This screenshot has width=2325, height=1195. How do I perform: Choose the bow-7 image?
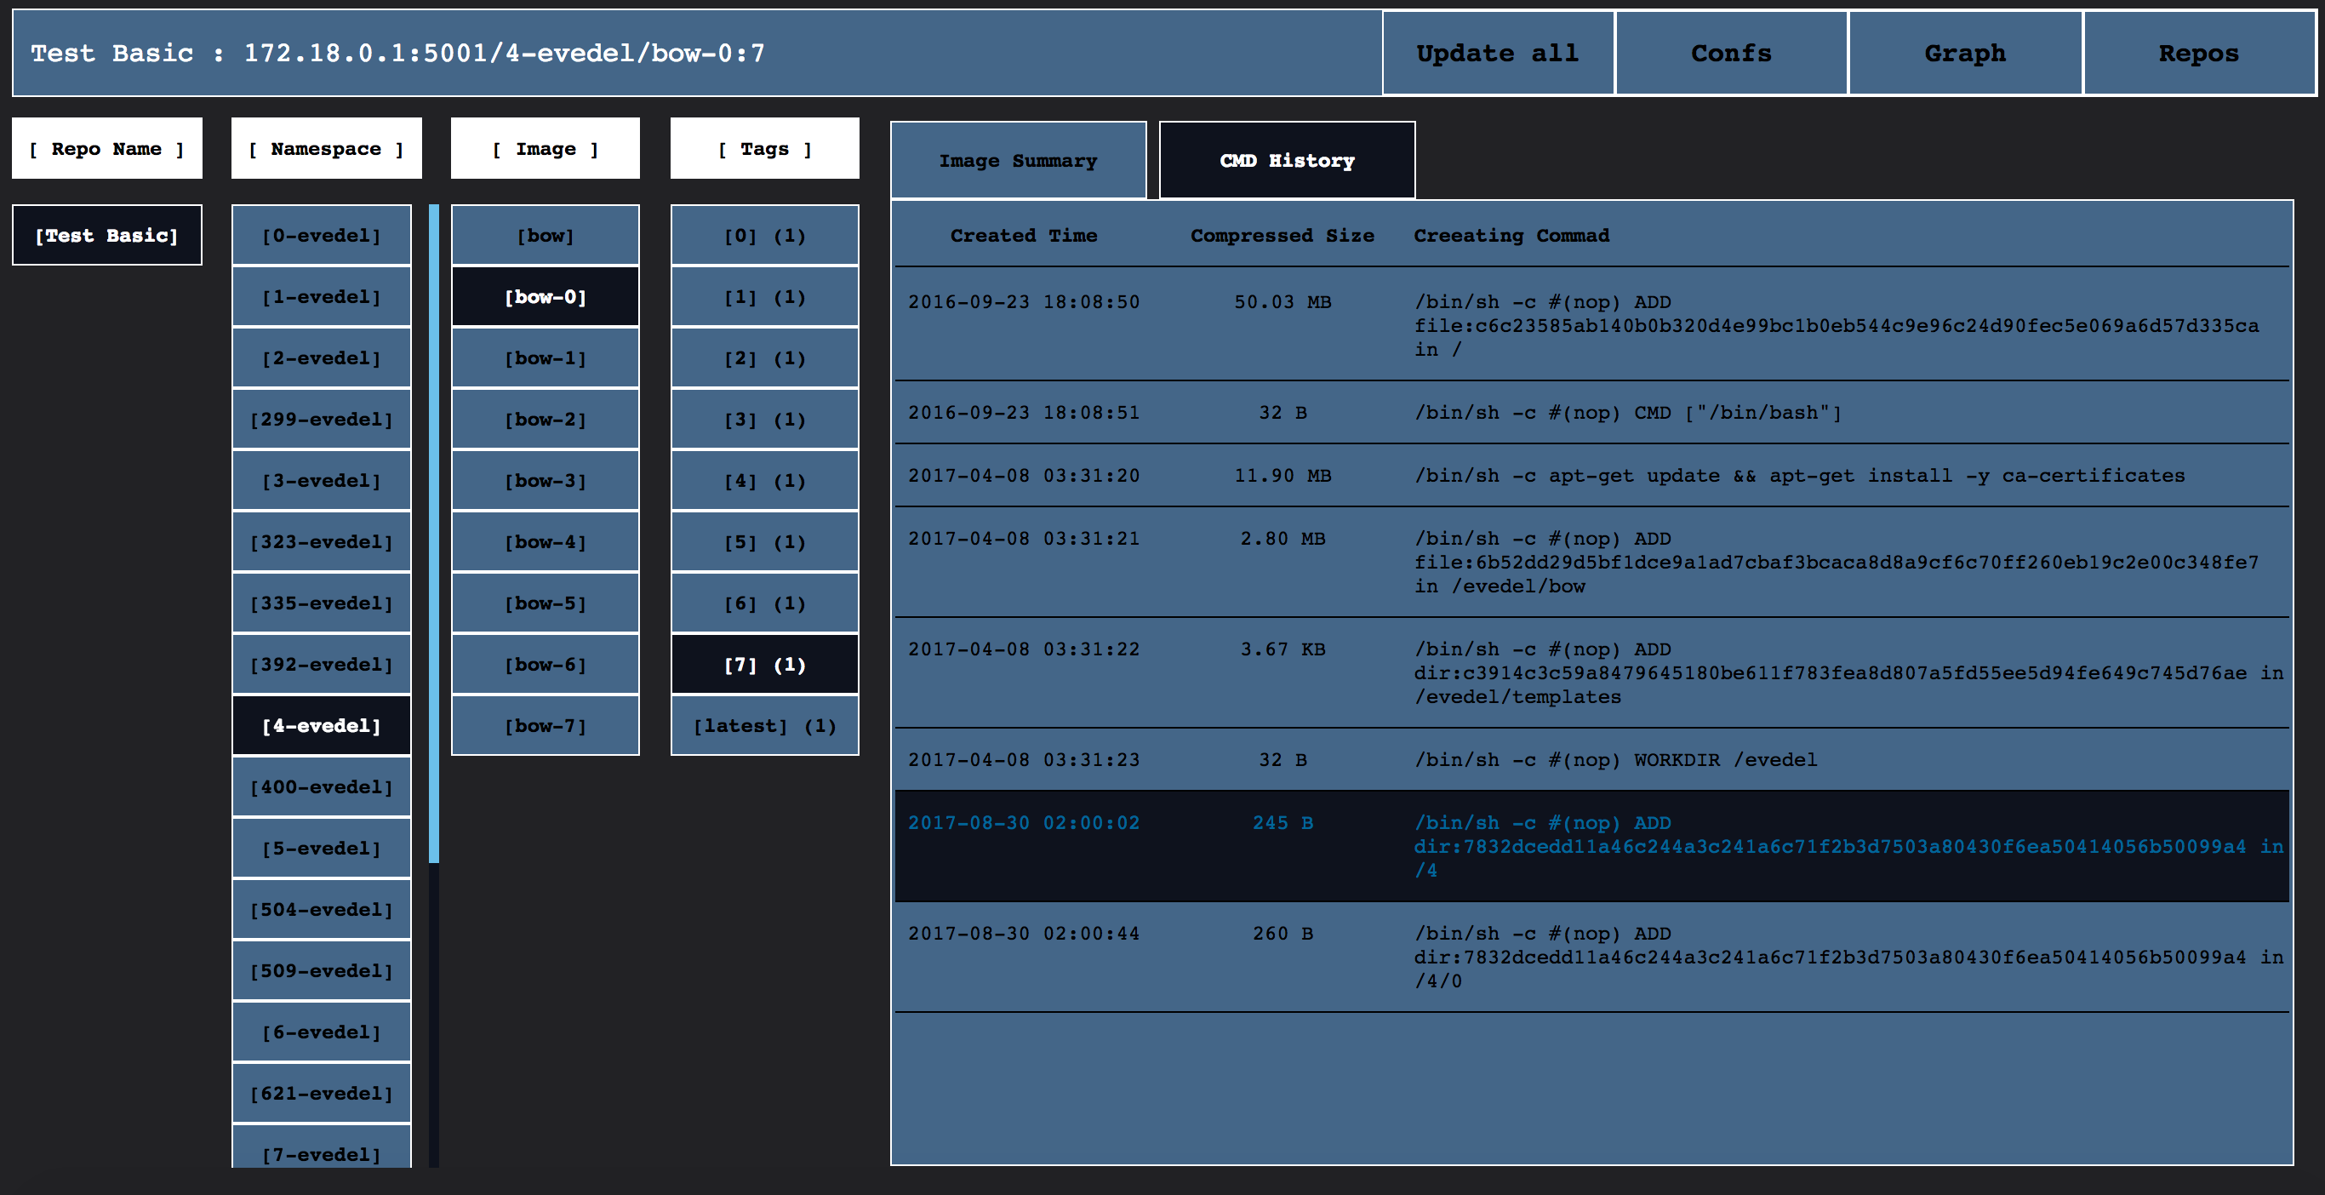[x=546, y=726]
